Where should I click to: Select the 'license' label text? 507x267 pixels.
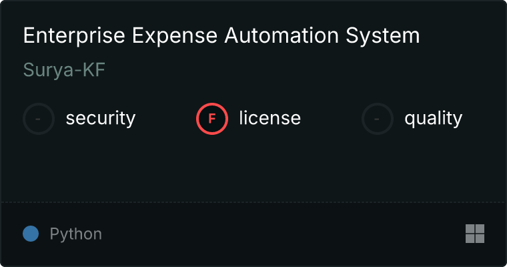pyautogui.click(x=270, y=119)
